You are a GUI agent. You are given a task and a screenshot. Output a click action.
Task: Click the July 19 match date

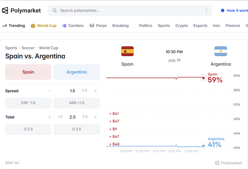pyautogui.click(x=174, y=60)
